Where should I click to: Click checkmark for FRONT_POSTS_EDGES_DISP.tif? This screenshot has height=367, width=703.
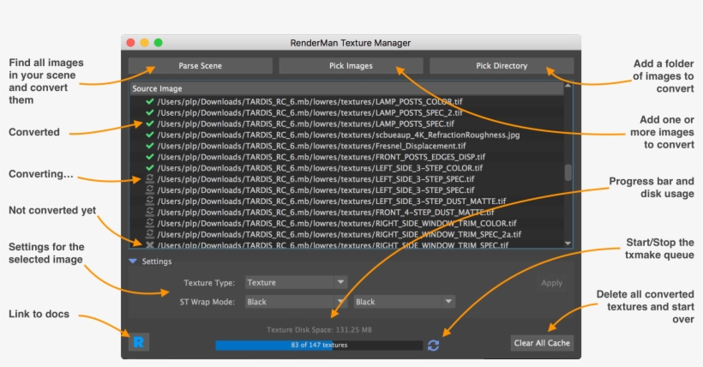[150, 157]
